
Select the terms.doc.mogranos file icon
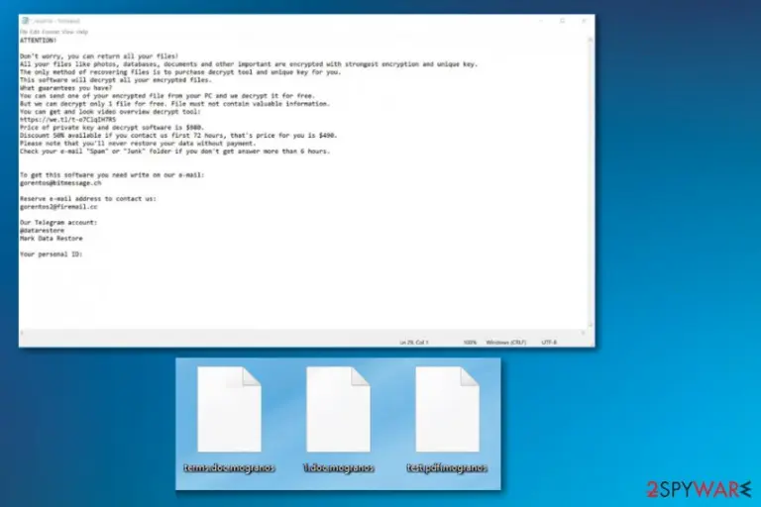click(x=229, y=409)
